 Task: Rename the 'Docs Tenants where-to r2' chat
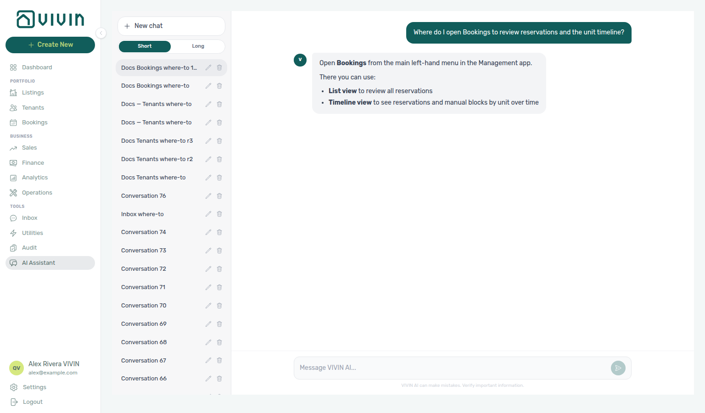click(208, 159)
